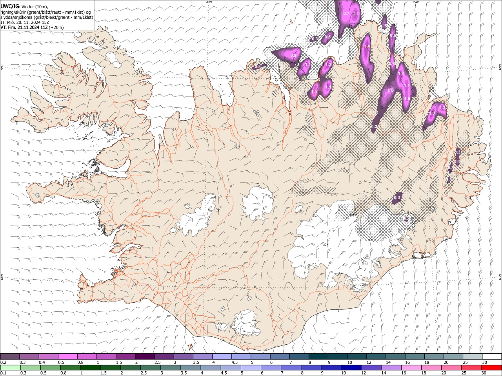Click the 'VT: Fim. 21.11.2024 11Z' valid time line
Viewport: 502px width, 376px height.
tap(24, 27)
